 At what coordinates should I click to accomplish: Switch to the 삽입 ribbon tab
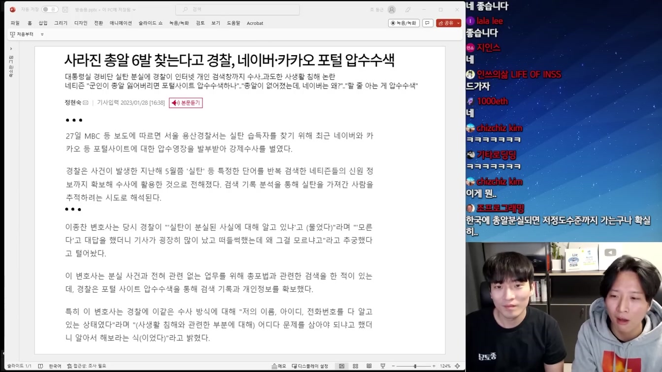43,23
